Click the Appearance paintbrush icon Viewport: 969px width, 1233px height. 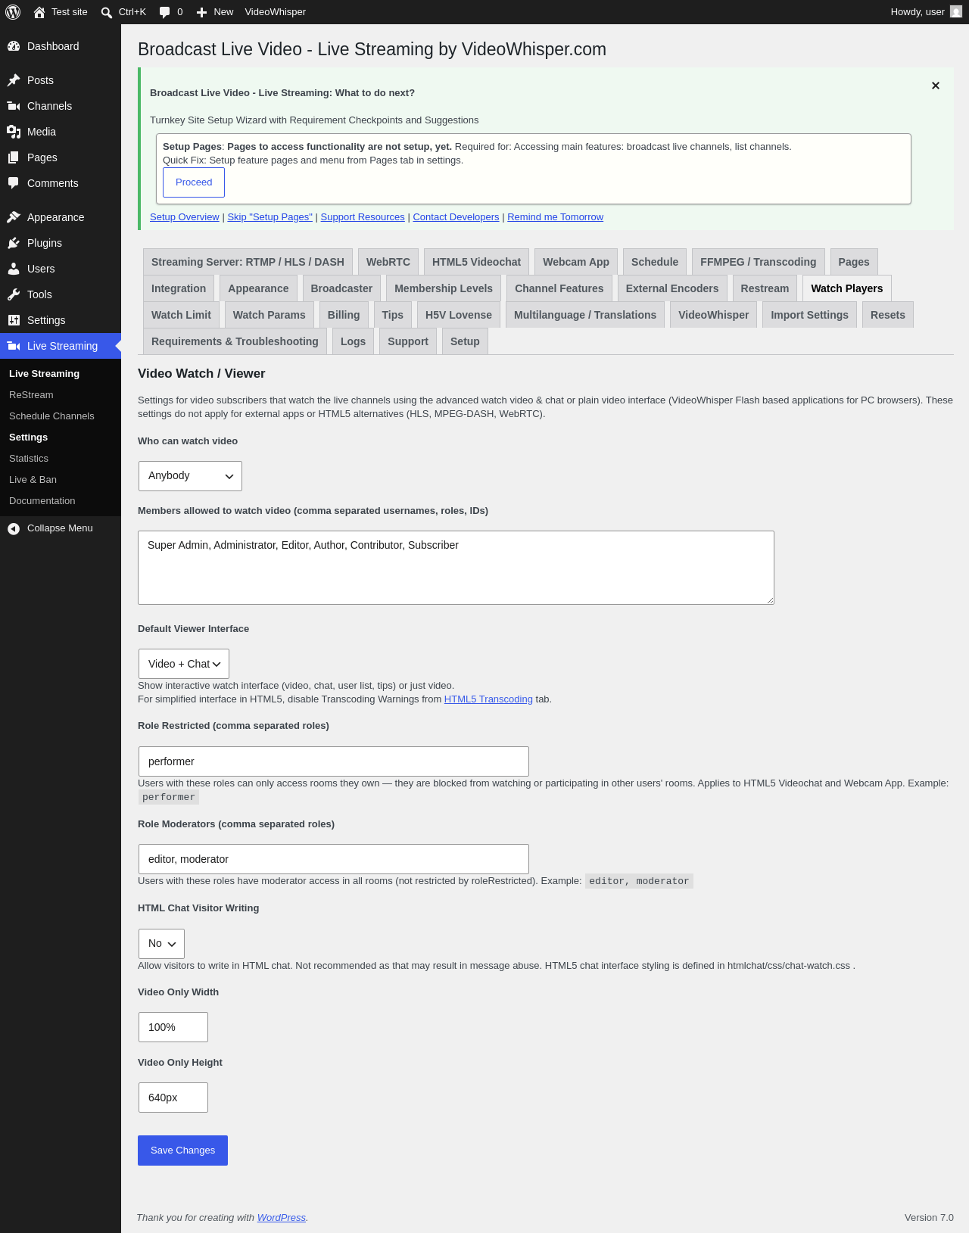point(14,217)
